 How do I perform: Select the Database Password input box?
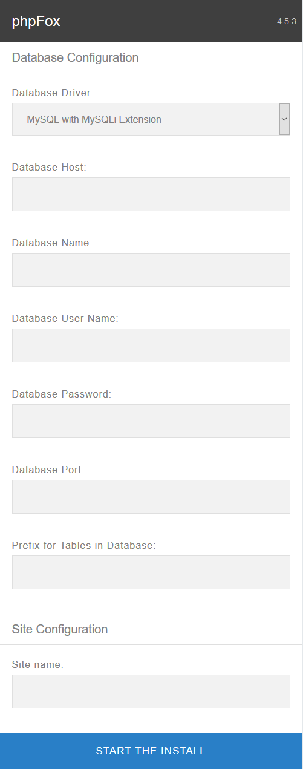coord(151,421)
